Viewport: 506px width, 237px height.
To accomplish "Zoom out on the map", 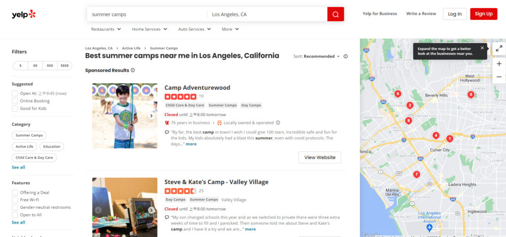I will pyautogui.click(x=499, y=77).
